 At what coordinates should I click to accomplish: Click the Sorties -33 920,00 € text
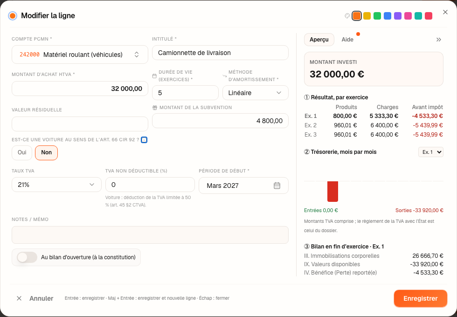(x=419, y=210)
